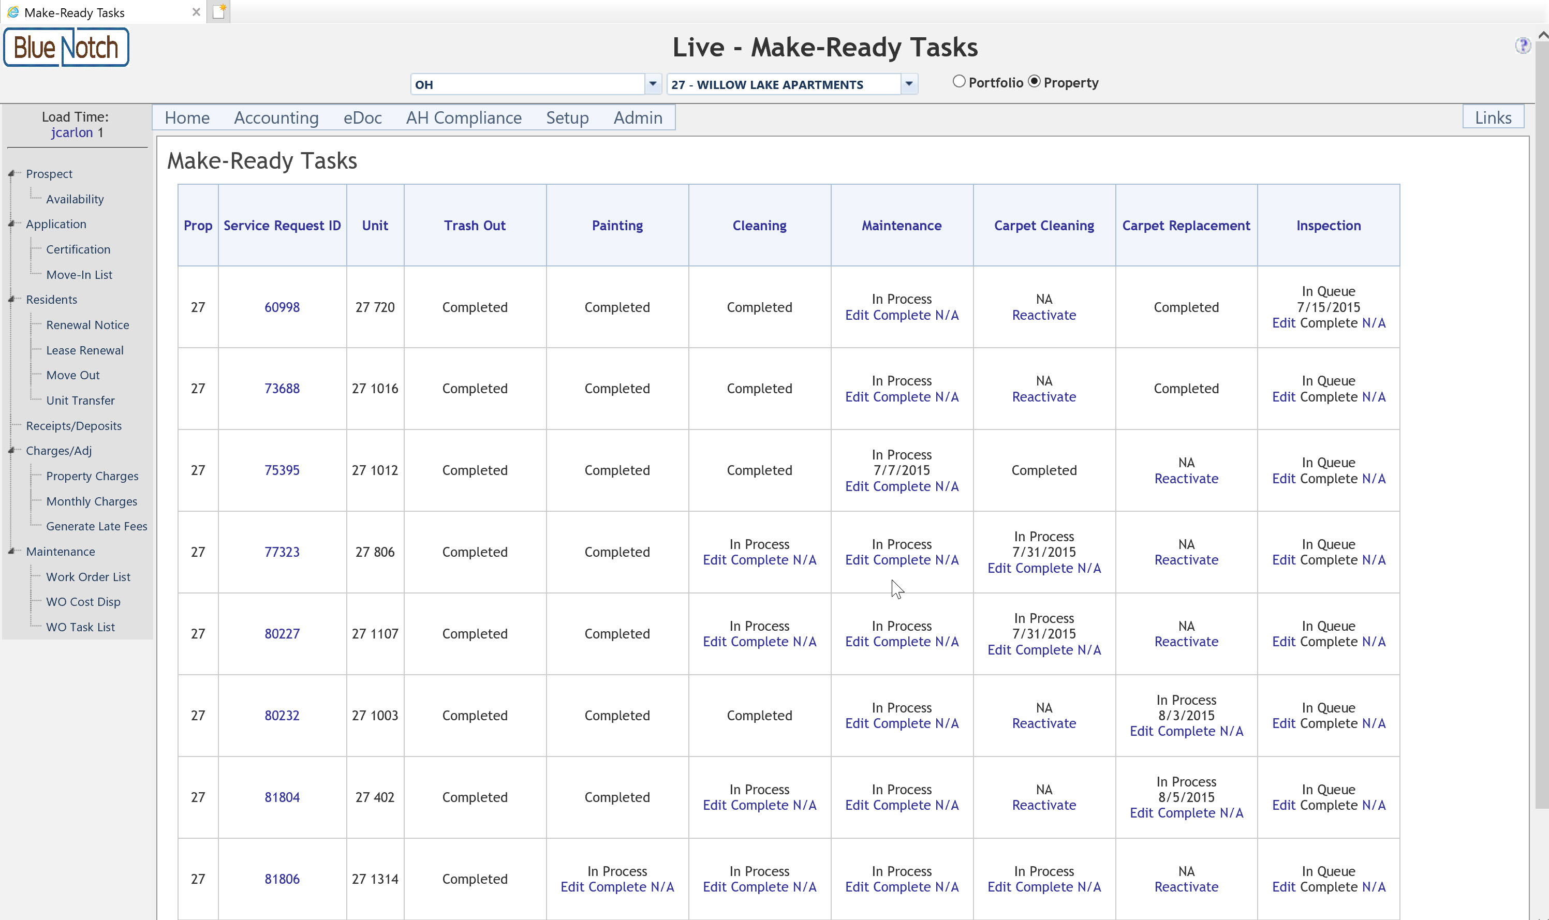Screen dimensions: 1549x920
Task: Collapse the Maintenance tree node
Action: 12,551
